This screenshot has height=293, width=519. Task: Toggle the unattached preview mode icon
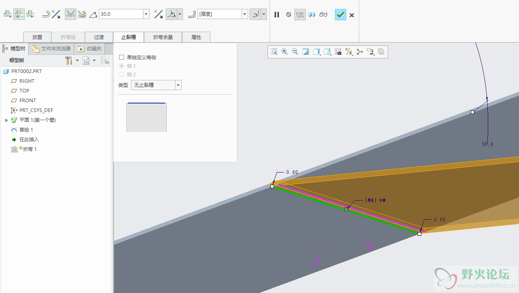point(300,15)
